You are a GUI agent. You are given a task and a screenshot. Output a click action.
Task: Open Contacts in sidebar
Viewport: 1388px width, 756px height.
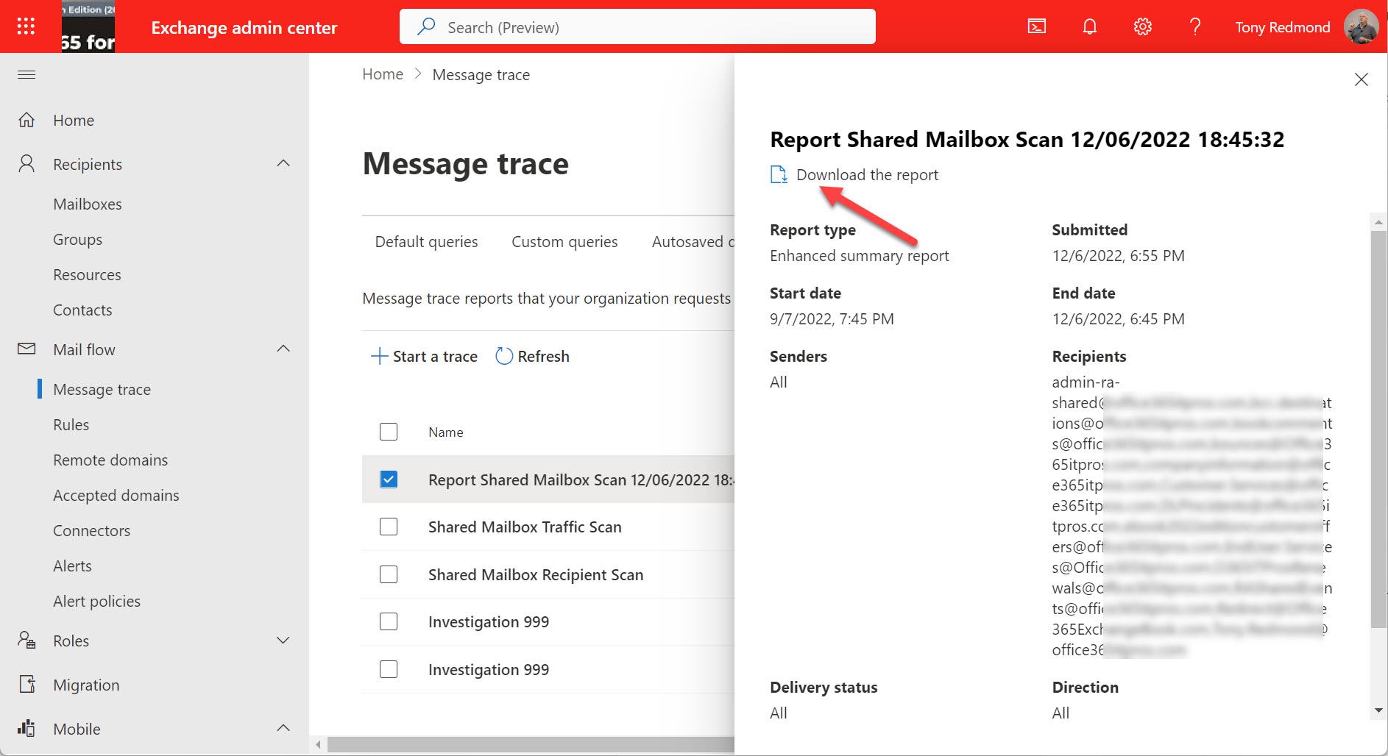82,310
